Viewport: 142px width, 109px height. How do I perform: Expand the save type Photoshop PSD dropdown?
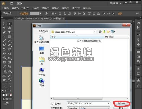point(109,108)
